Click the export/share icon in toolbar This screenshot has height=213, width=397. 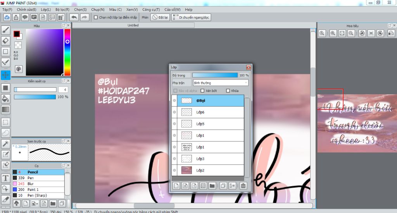coord(16,17)
